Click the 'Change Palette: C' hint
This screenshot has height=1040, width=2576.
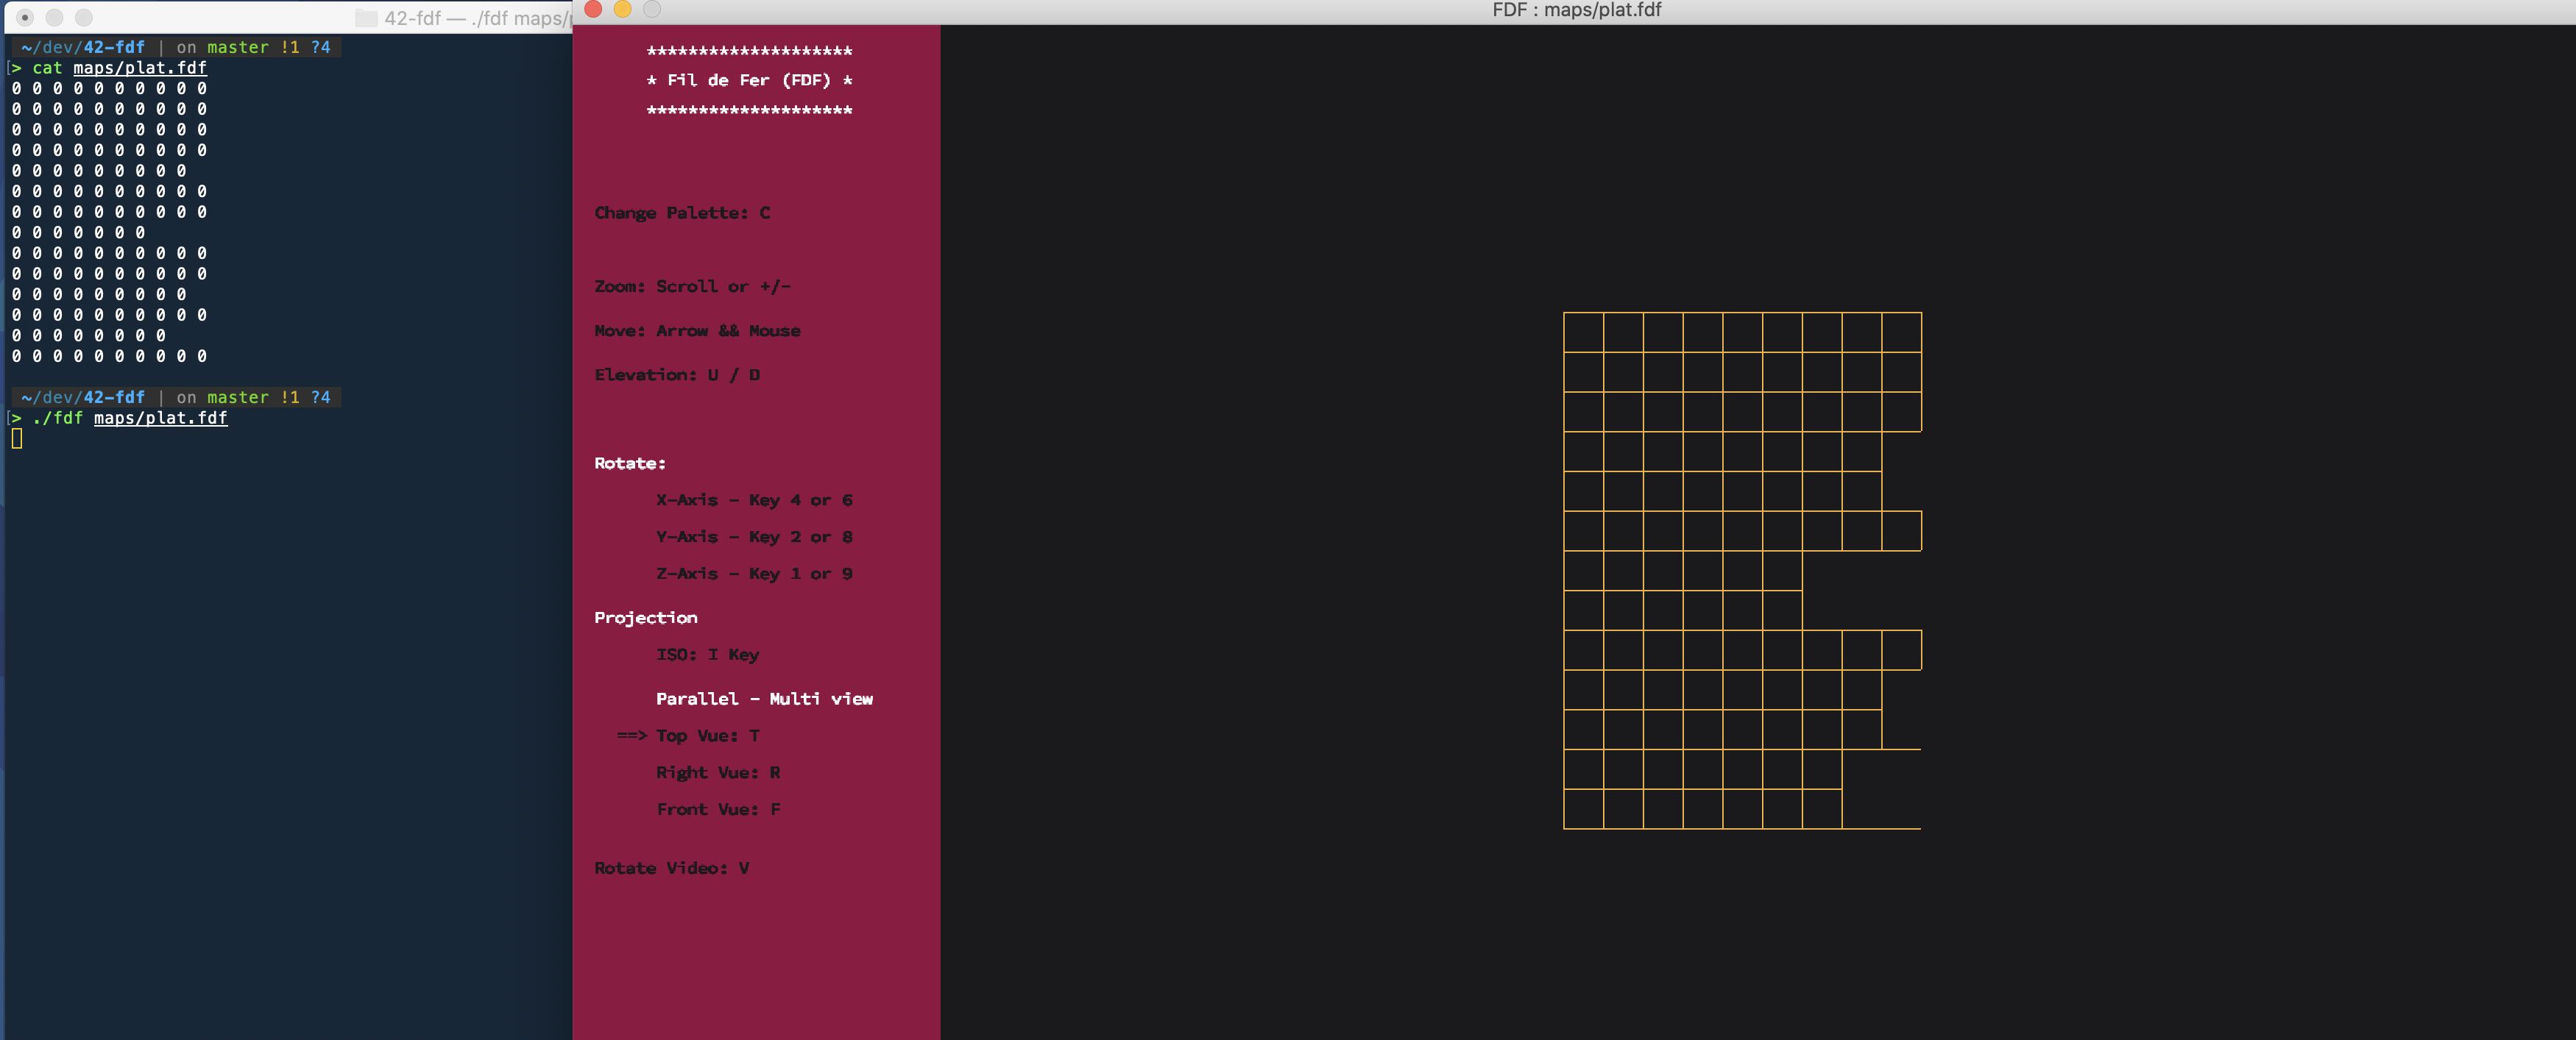[682, 213]
